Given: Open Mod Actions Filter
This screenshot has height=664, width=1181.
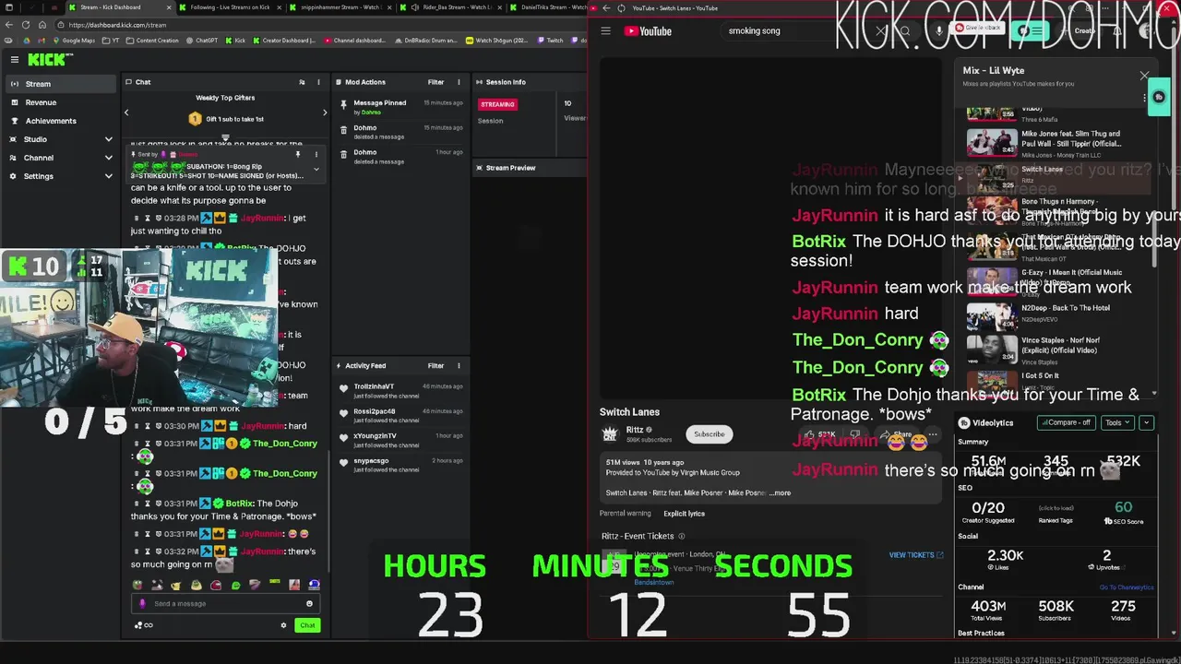Looking at the screenshot, I should coord(435,82).
